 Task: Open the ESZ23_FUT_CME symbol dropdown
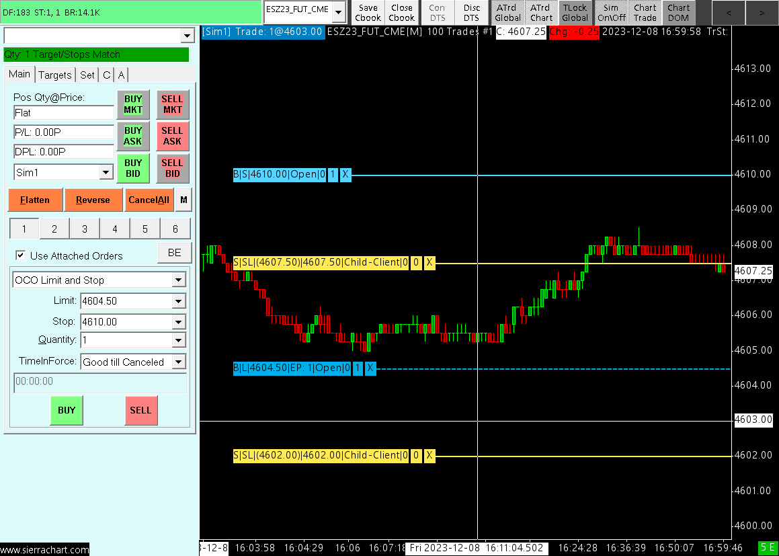[339, 12]
